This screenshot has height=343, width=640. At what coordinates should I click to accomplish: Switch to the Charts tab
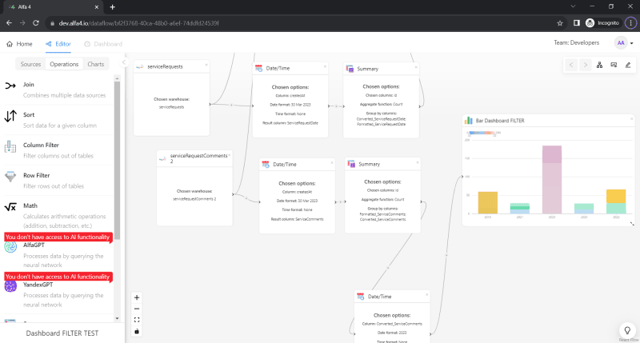(x=95, y=64)
